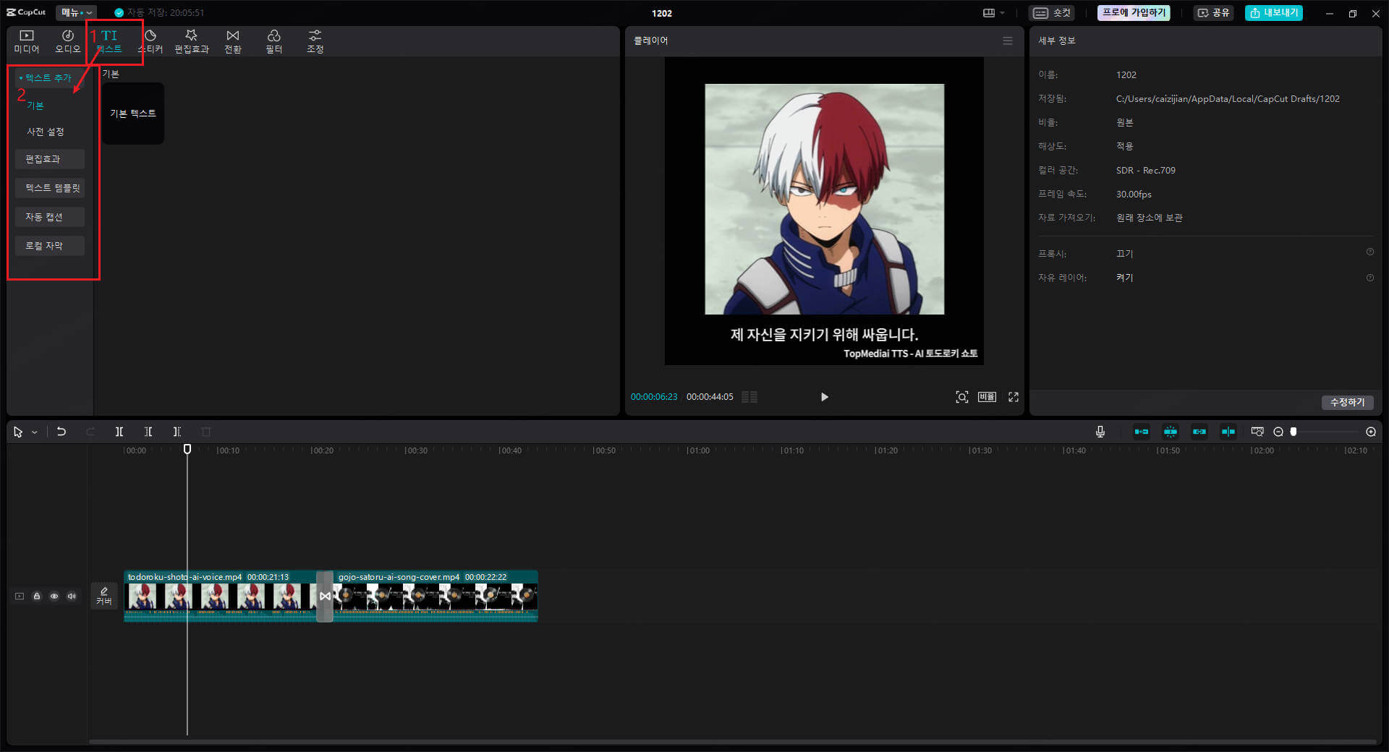Select the todoroku-shoto-ai-voice.mp4 clip

[220, 597]
